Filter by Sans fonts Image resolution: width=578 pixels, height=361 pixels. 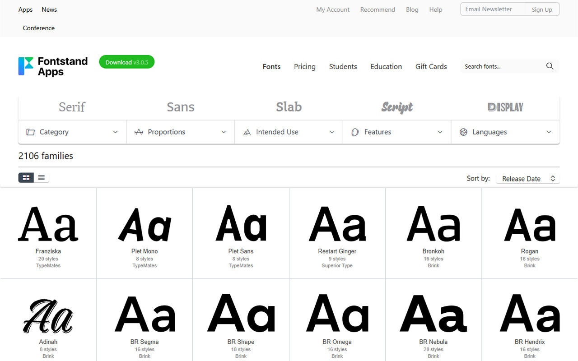181,107
